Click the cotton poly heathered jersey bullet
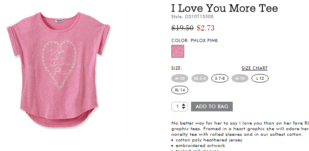 pyautogui.click(x=209, y=140)
